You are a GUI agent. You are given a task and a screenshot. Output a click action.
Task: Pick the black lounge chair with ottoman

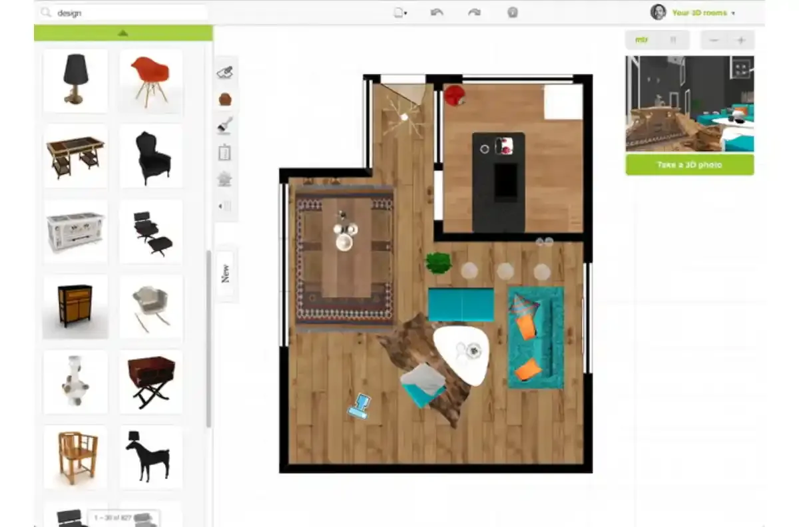click(151, 232)
